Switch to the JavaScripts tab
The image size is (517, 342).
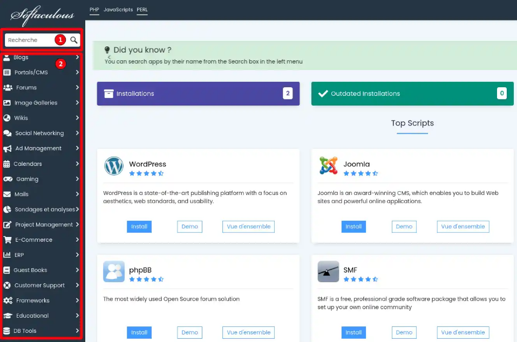point(118,10)
